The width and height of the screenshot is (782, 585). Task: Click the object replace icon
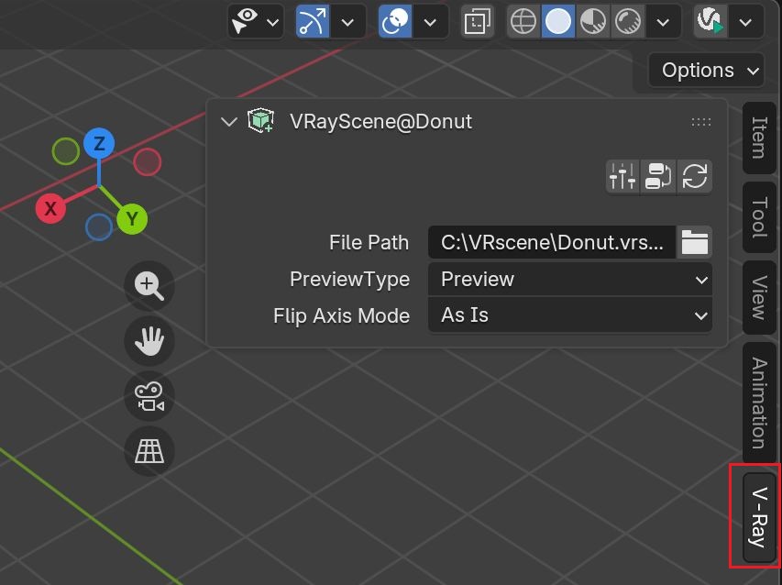click(x=658, y=176)
